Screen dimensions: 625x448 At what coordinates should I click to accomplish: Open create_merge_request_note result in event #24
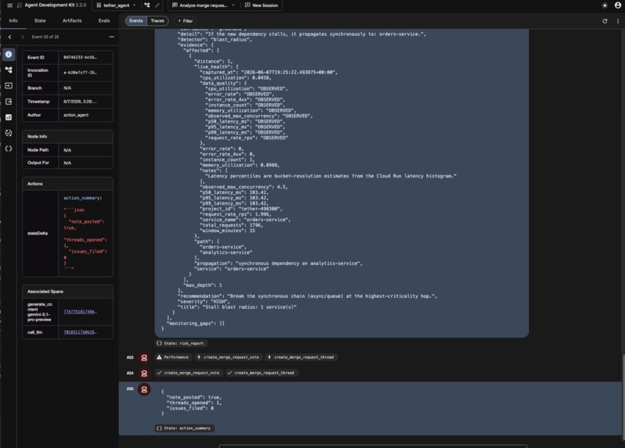point(189,373)
